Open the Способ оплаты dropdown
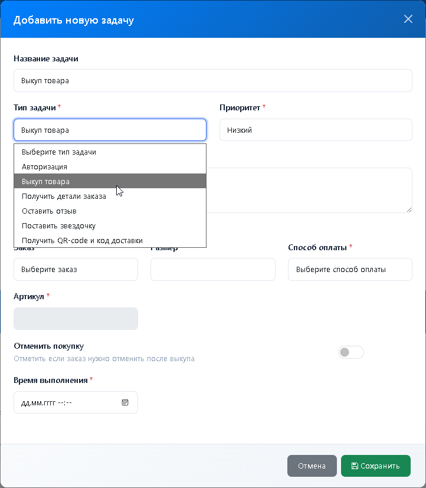Image resolution: width=426 pixels, height=488 pixels. click(350, 269)
